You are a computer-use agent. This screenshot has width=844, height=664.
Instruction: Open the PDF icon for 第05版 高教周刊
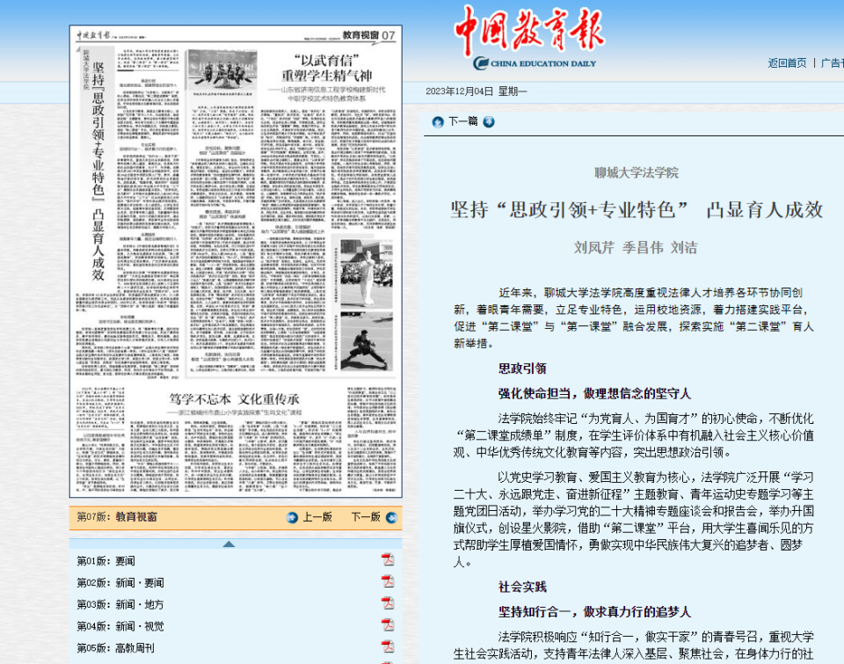click(388, 646)
